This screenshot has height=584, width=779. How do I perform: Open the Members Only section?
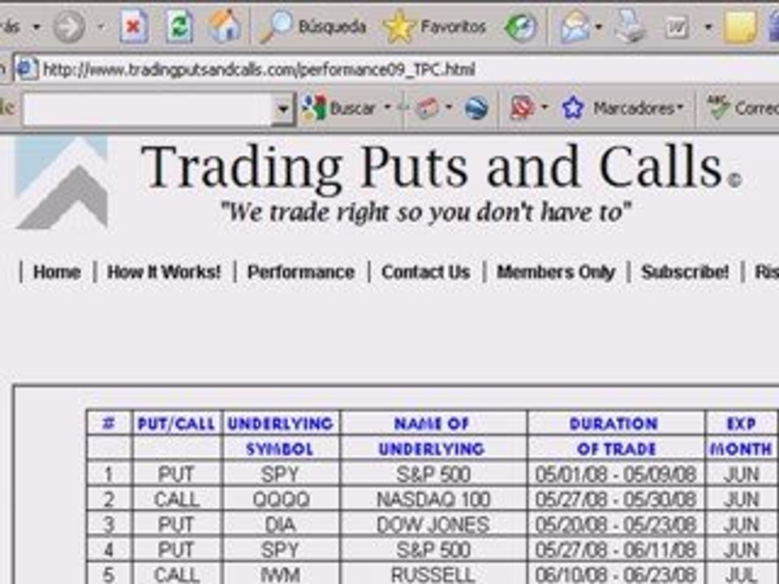(556, 272)
